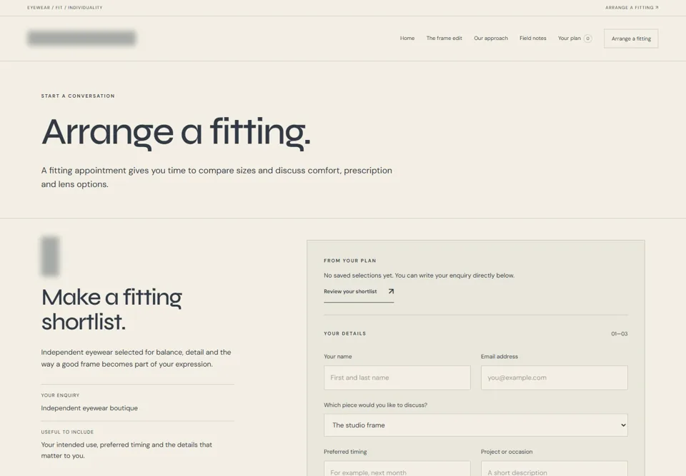This screenshot has height=476, width=686.
Task: Focus the Your name input field
Action: tap(397, 378)
